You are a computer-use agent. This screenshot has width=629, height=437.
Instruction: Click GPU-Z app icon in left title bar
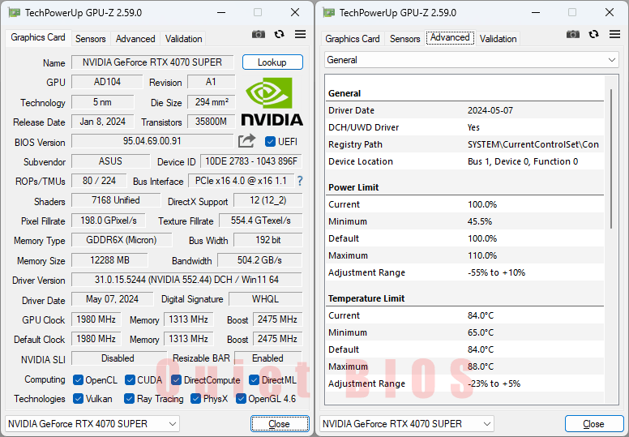[x=14, y=12]
